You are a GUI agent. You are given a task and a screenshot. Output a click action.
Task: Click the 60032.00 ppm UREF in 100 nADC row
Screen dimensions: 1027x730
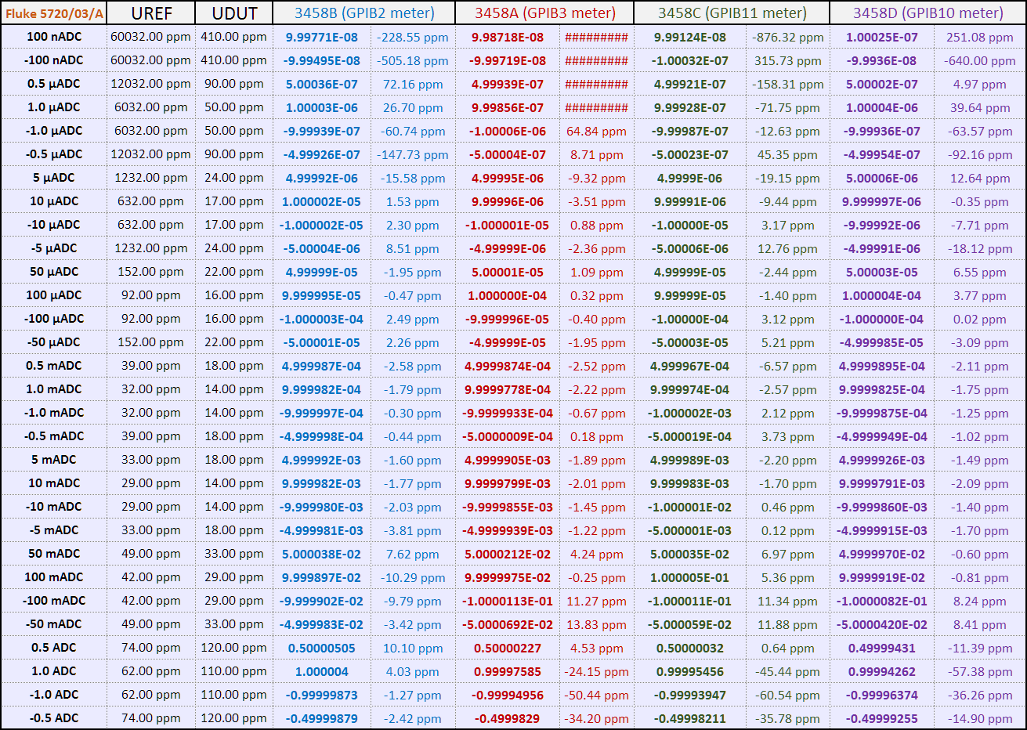click(x=151, y=37)
